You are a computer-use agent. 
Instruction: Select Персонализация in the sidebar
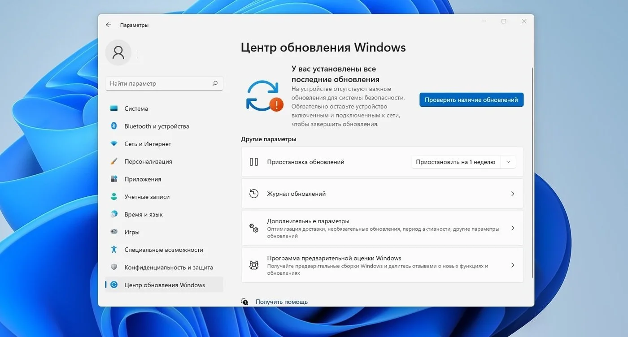[164, 161]
